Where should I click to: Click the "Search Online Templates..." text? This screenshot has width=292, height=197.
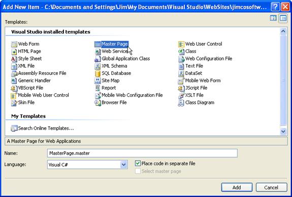pos(46,128)
